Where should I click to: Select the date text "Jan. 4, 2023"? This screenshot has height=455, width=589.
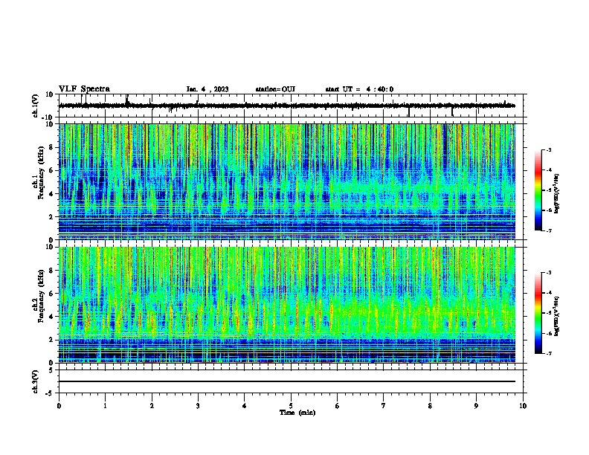[x=207, y=89]
